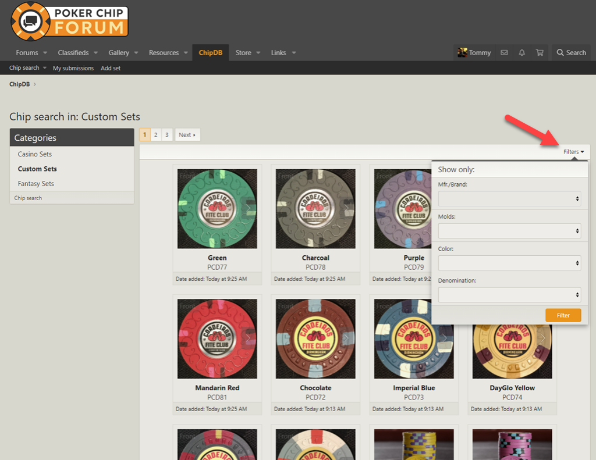This screenshot has width=596, height=460.
Task: Click the Poker Chip Forum logo
Action: (x=70, y=22)
